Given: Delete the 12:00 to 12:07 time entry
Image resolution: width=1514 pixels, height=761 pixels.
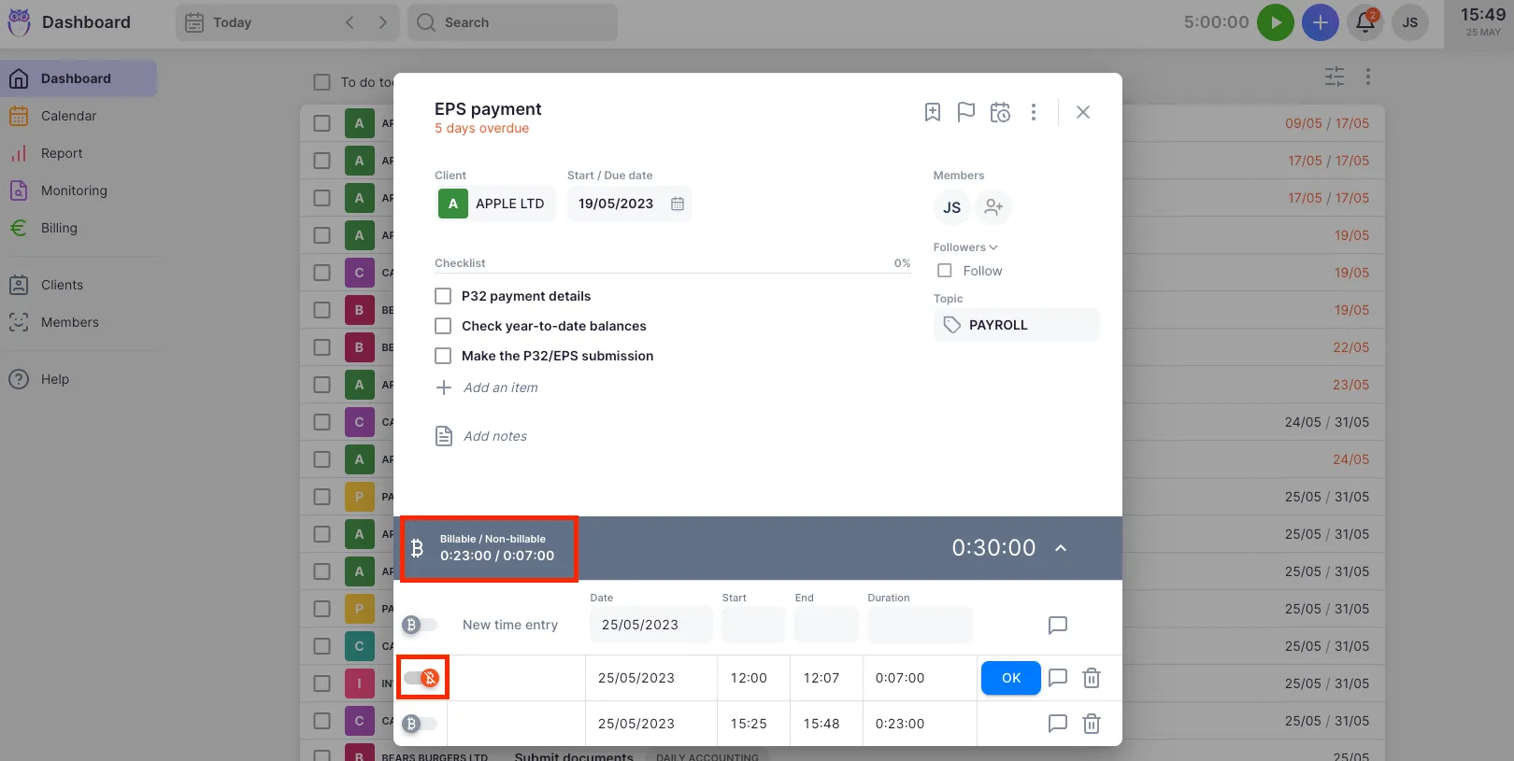Looking at the screenshot, I should (x=1091, y=678).
